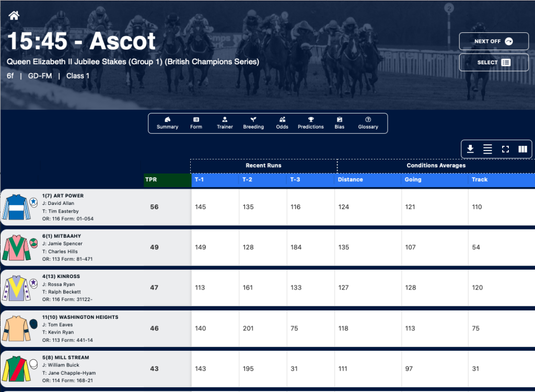The width and height of the screenshot is (535, 392).
Task: View the Trainer section
Action: click(x=225, y=123)
